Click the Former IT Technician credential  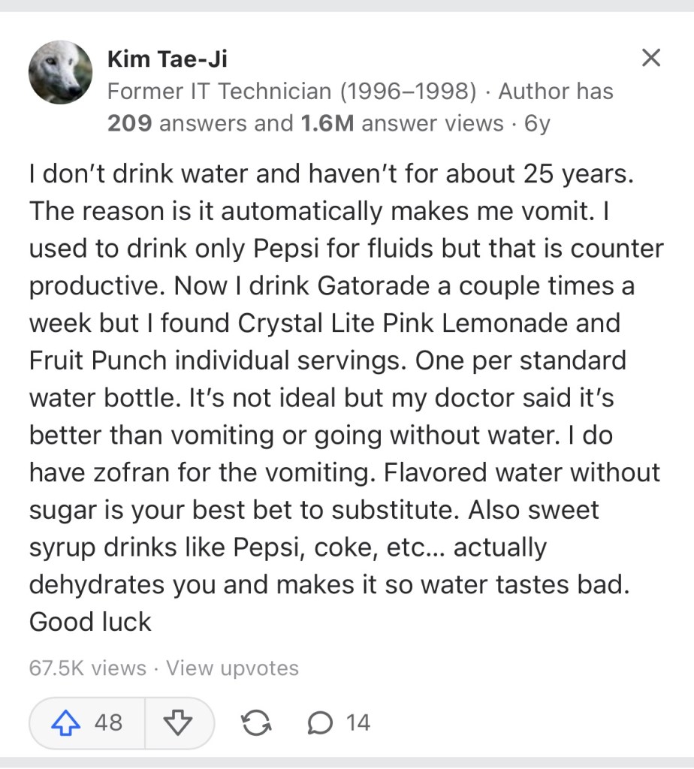291,92
